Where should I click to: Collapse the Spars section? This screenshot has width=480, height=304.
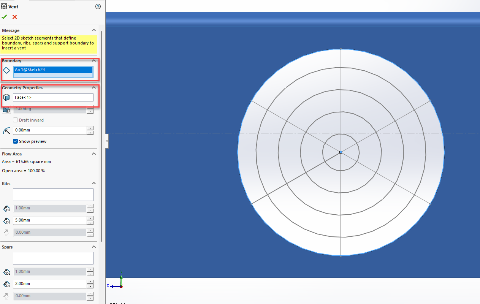[94, 247]
